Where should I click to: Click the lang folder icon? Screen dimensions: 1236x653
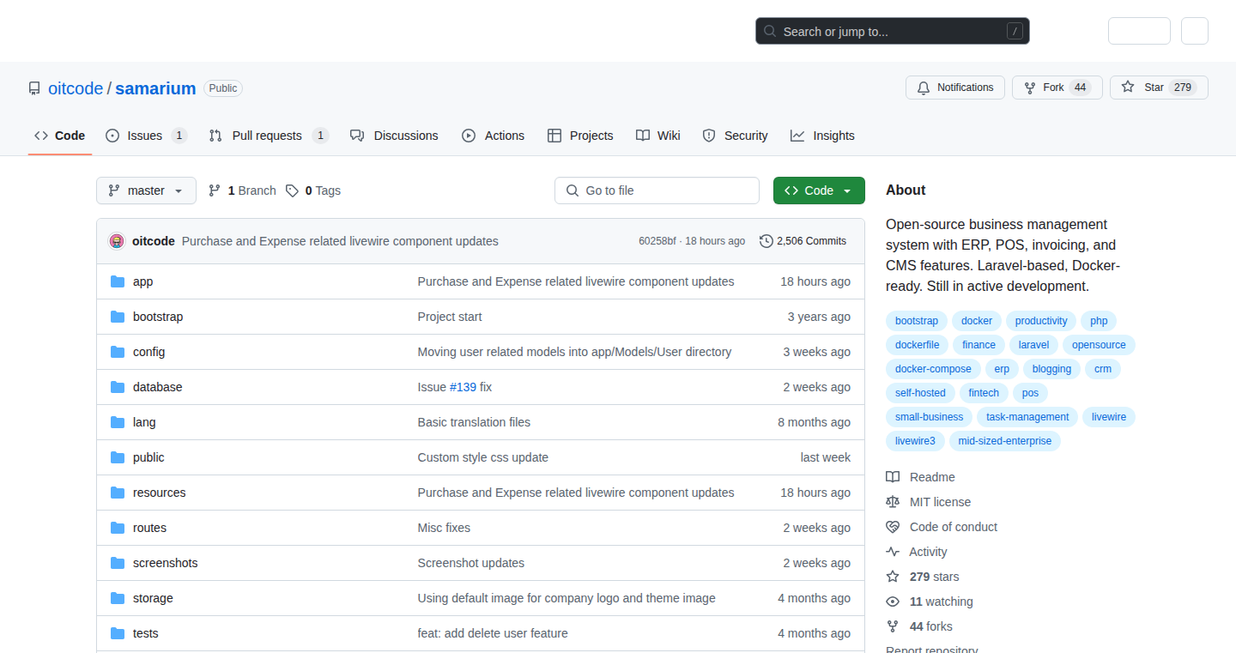click(118, 422)
